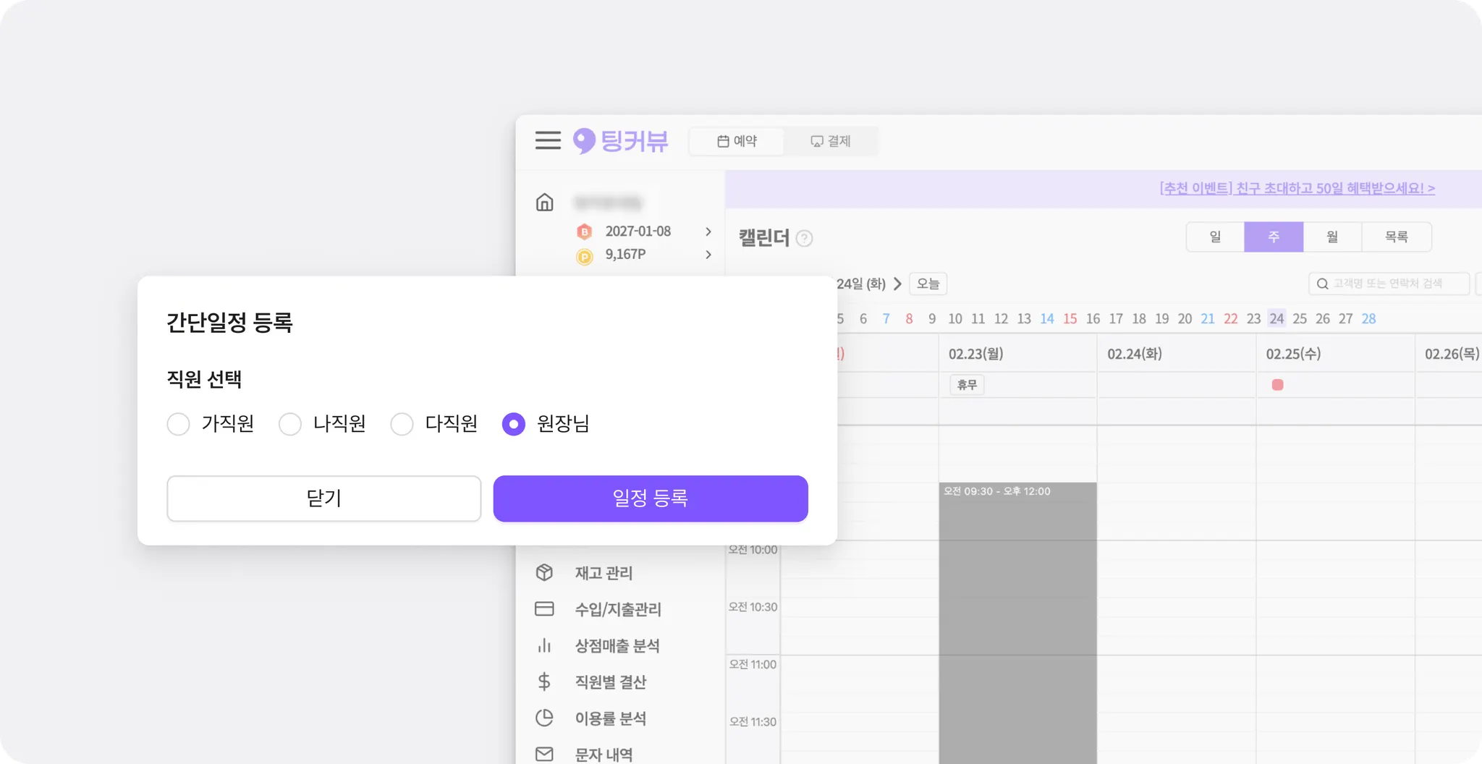
Task: Select date 22 in the date strip
Action: [1231, 318]
